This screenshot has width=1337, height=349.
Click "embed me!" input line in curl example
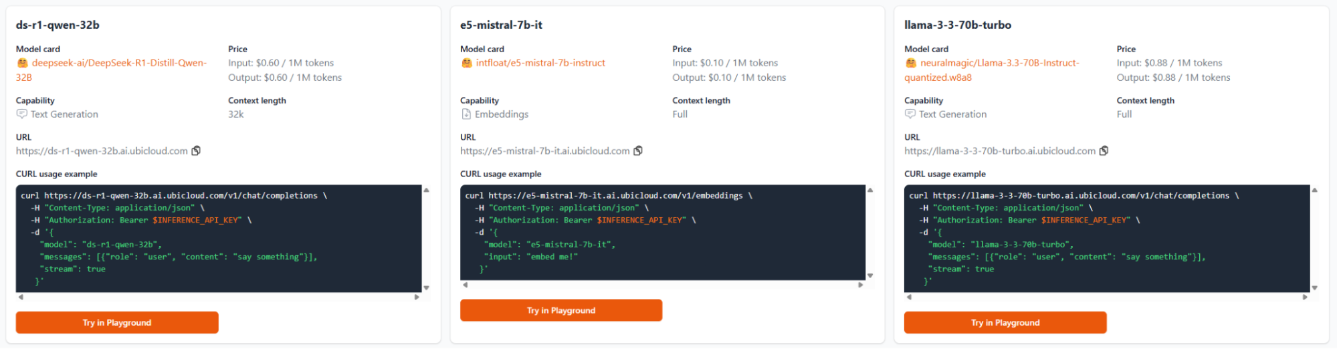coord(531,257)
